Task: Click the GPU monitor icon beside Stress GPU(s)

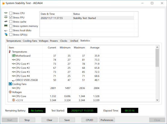Action: click(6, 34)
